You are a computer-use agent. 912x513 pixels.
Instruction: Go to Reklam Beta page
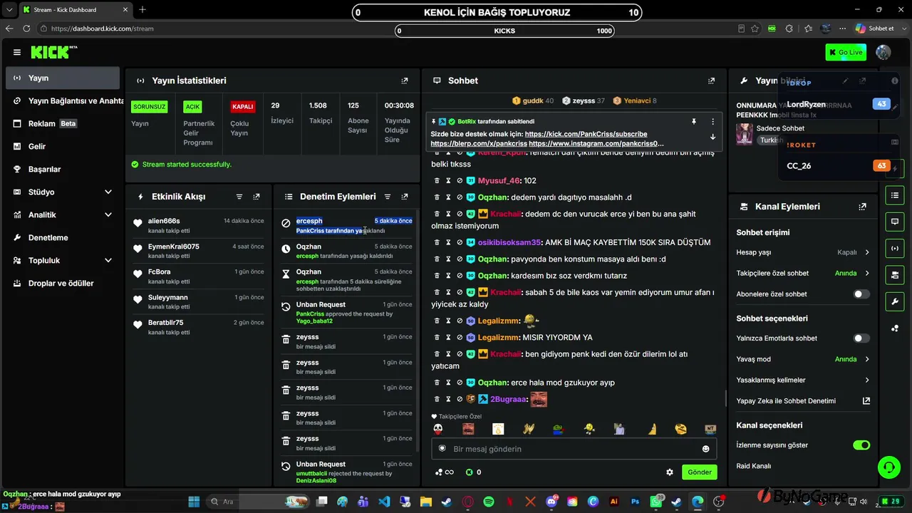coord(63,123)
